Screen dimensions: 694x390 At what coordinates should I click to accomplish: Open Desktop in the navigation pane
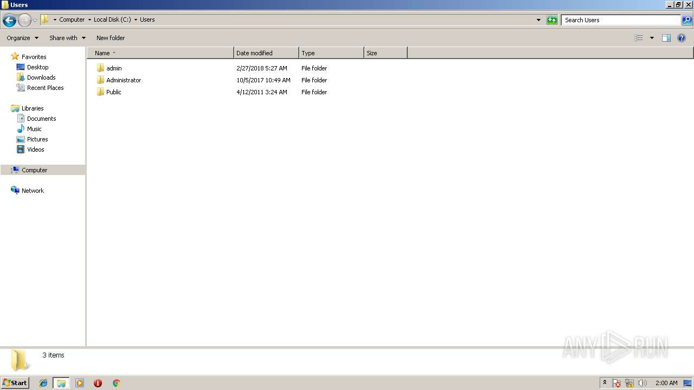tap(37, 67)
